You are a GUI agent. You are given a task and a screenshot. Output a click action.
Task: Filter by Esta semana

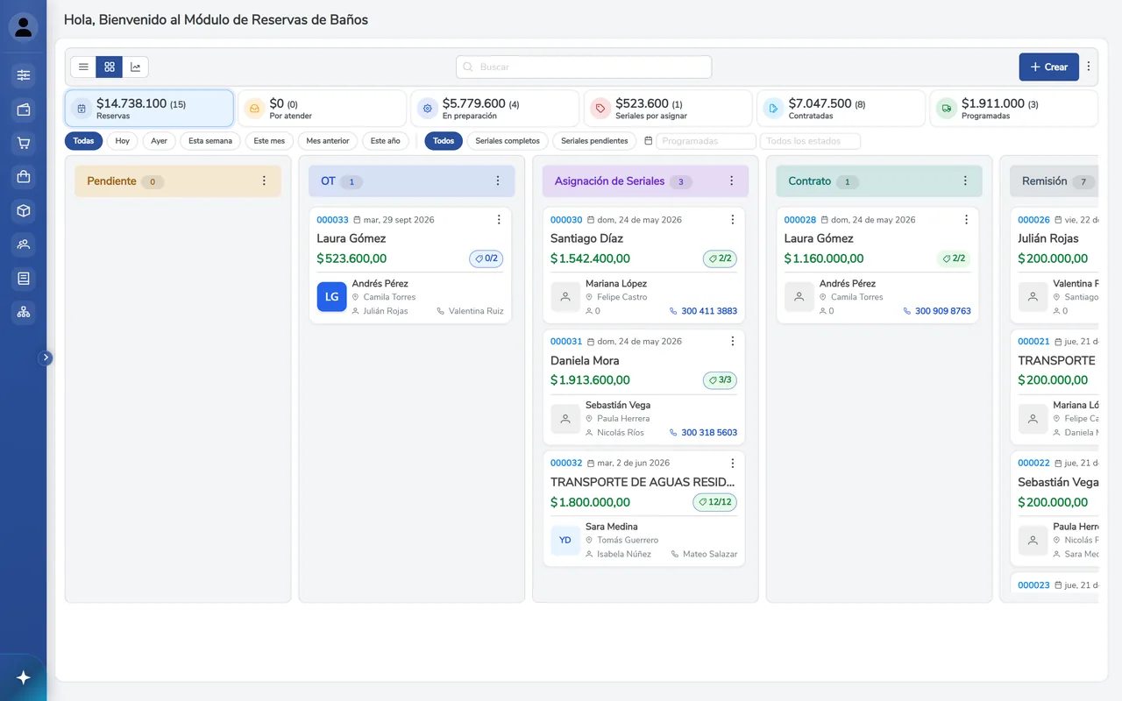pyautogui.click(x=210, y=141)
